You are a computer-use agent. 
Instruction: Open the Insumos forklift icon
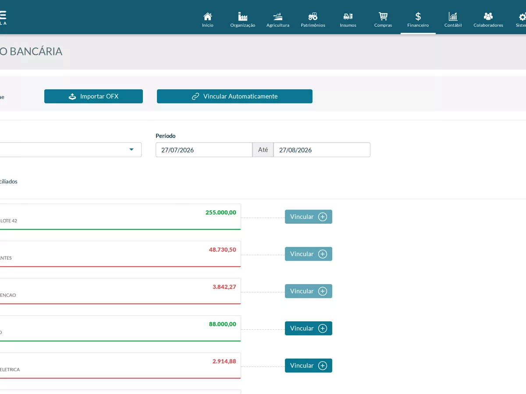pos(348,17)
